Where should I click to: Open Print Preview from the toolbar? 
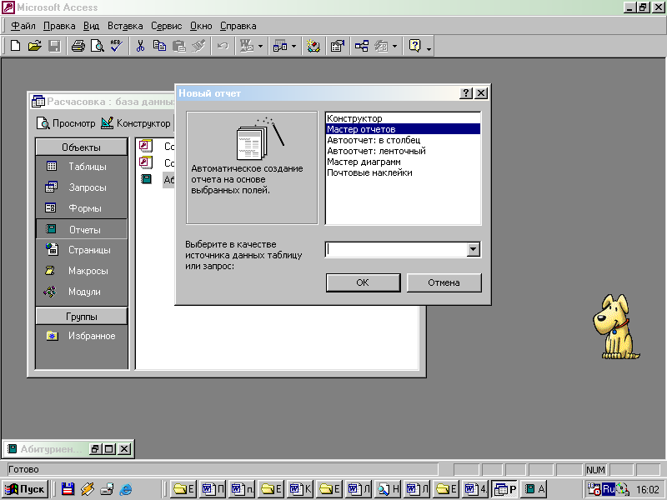[x=98, y=46]
